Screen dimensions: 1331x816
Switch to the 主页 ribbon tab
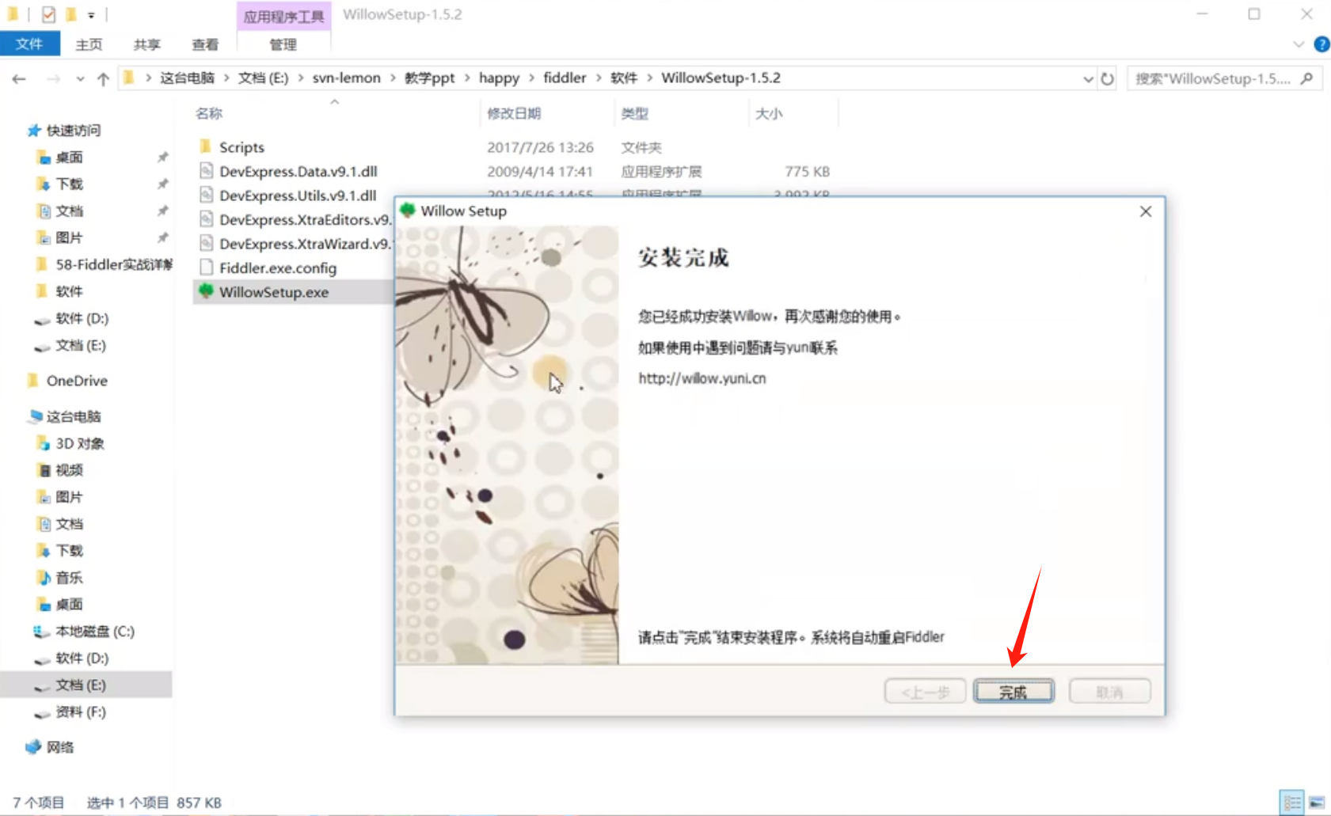tap(89, 44)
